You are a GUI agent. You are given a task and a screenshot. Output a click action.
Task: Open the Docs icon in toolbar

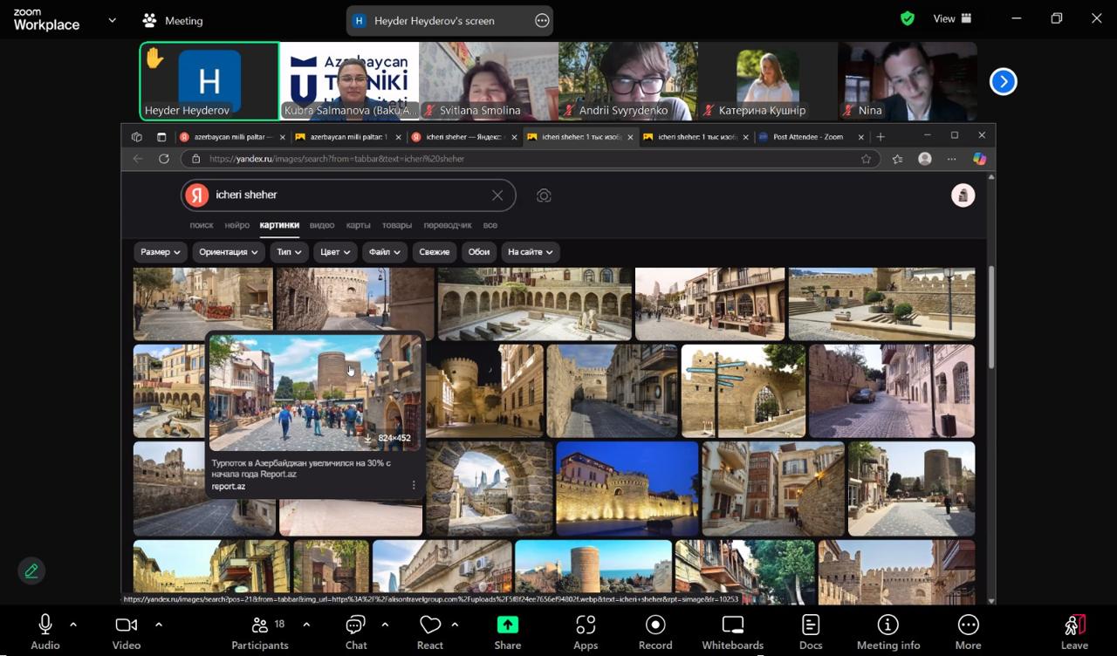pos(811,632)
